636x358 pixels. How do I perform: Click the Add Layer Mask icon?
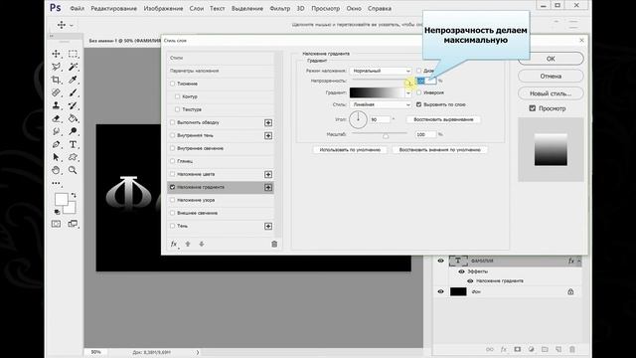[517, 349]
